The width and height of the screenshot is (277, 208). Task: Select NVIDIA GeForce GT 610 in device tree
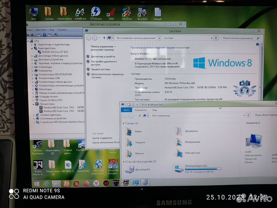point(55,52)
